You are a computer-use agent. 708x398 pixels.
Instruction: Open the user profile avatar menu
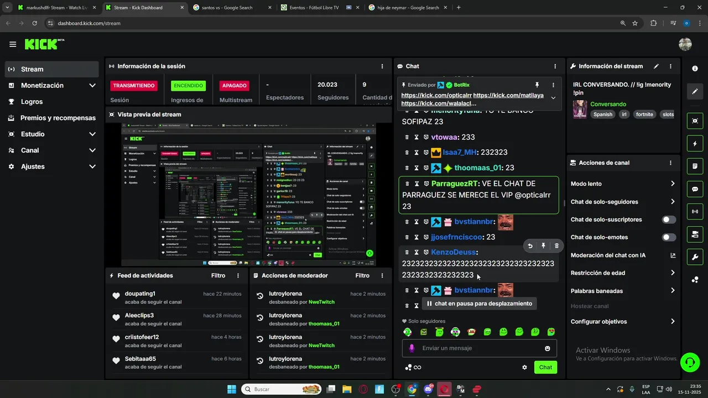[685, 44]
